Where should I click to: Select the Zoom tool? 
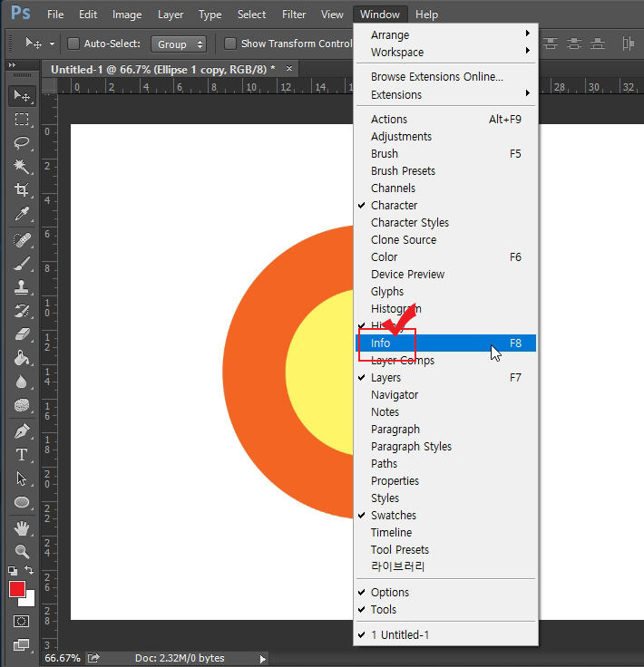coord(22,552)
